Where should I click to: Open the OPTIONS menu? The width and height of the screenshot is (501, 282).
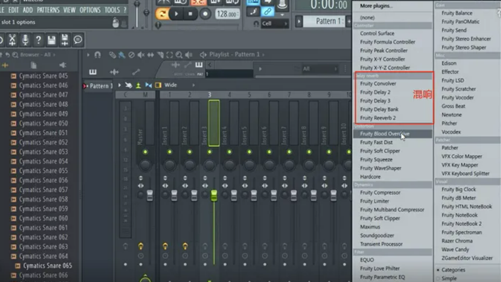click(x=90, y=10)
